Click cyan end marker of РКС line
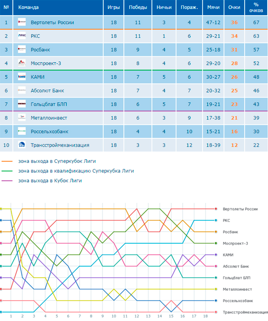 [216, 220]
